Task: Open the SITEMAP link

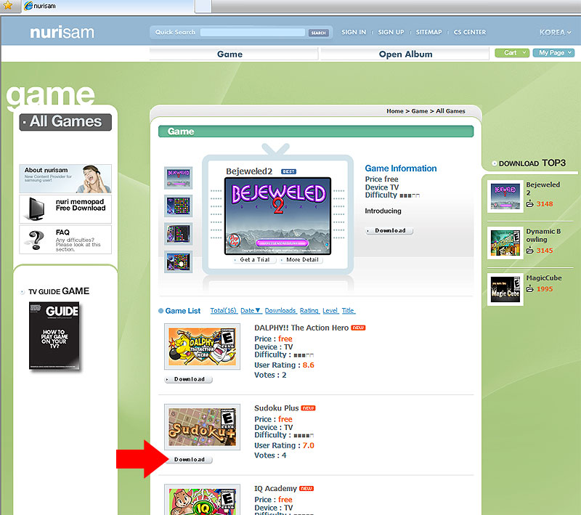Action: pos(428,32)
